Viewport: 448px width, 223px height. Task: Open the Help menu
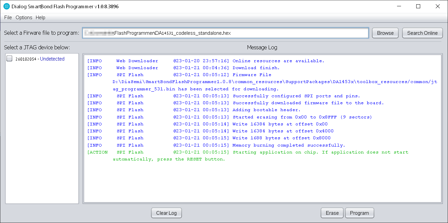pos(40,18)
